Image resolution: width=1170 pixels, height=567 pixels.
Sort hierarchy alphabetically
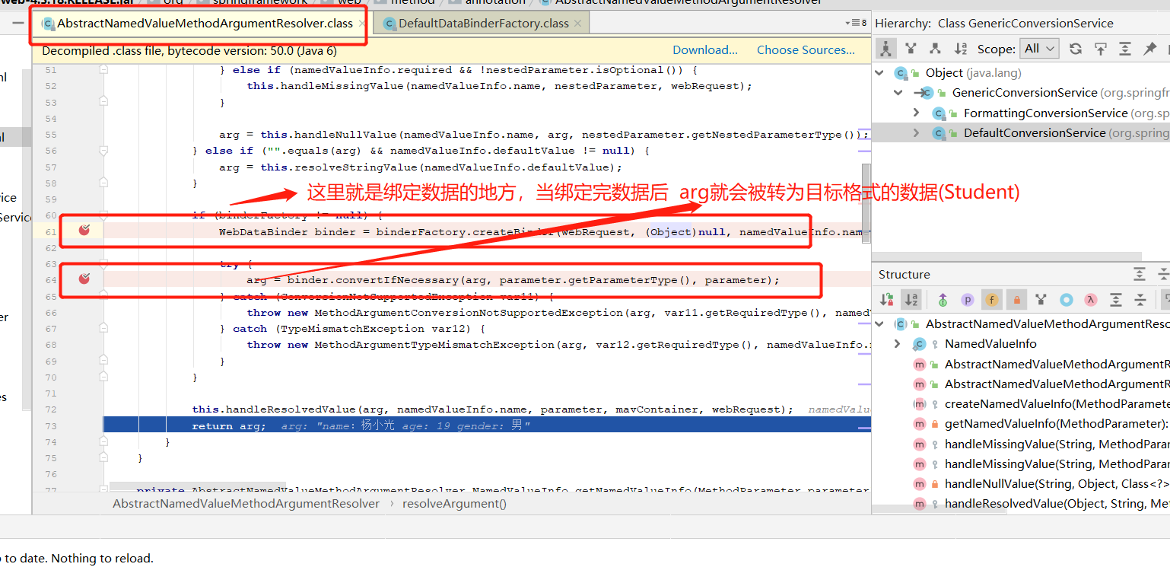tap(961, 49)
